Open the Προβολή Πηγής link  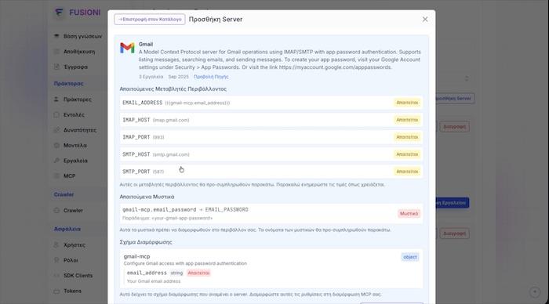coord(211,77)
